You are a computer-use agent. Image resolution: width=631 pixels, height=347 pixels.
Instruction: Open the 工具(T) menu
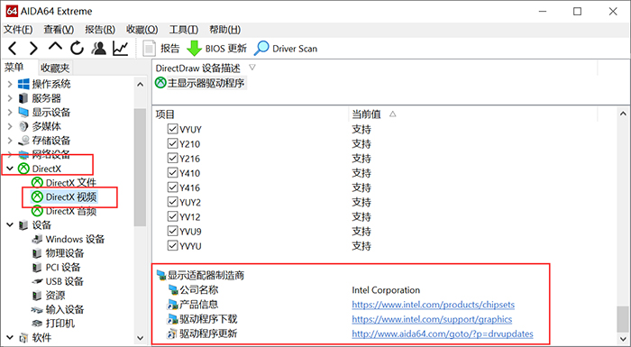(184, 30)
